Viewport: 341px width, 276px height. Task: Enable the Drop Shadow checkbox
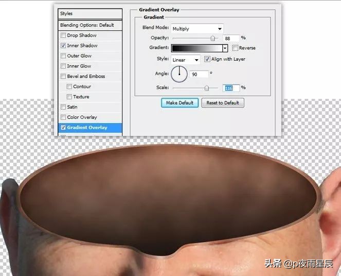coord(63,35)
